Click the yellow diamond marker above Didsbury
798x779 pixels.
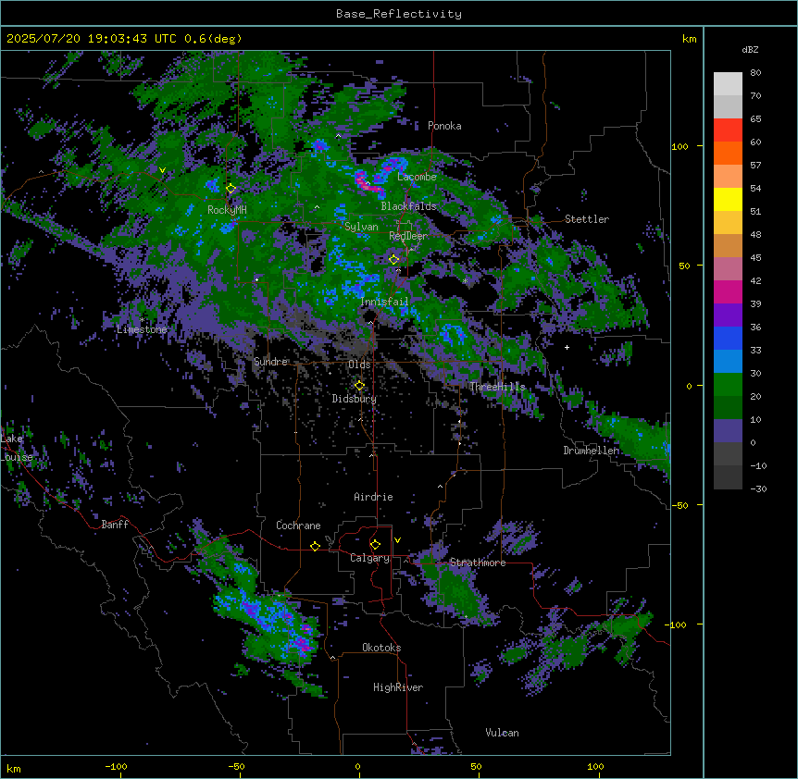359,386
